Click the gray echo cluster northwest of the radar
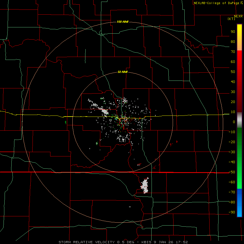Screen dimensions: 244x244 (105, 111)
